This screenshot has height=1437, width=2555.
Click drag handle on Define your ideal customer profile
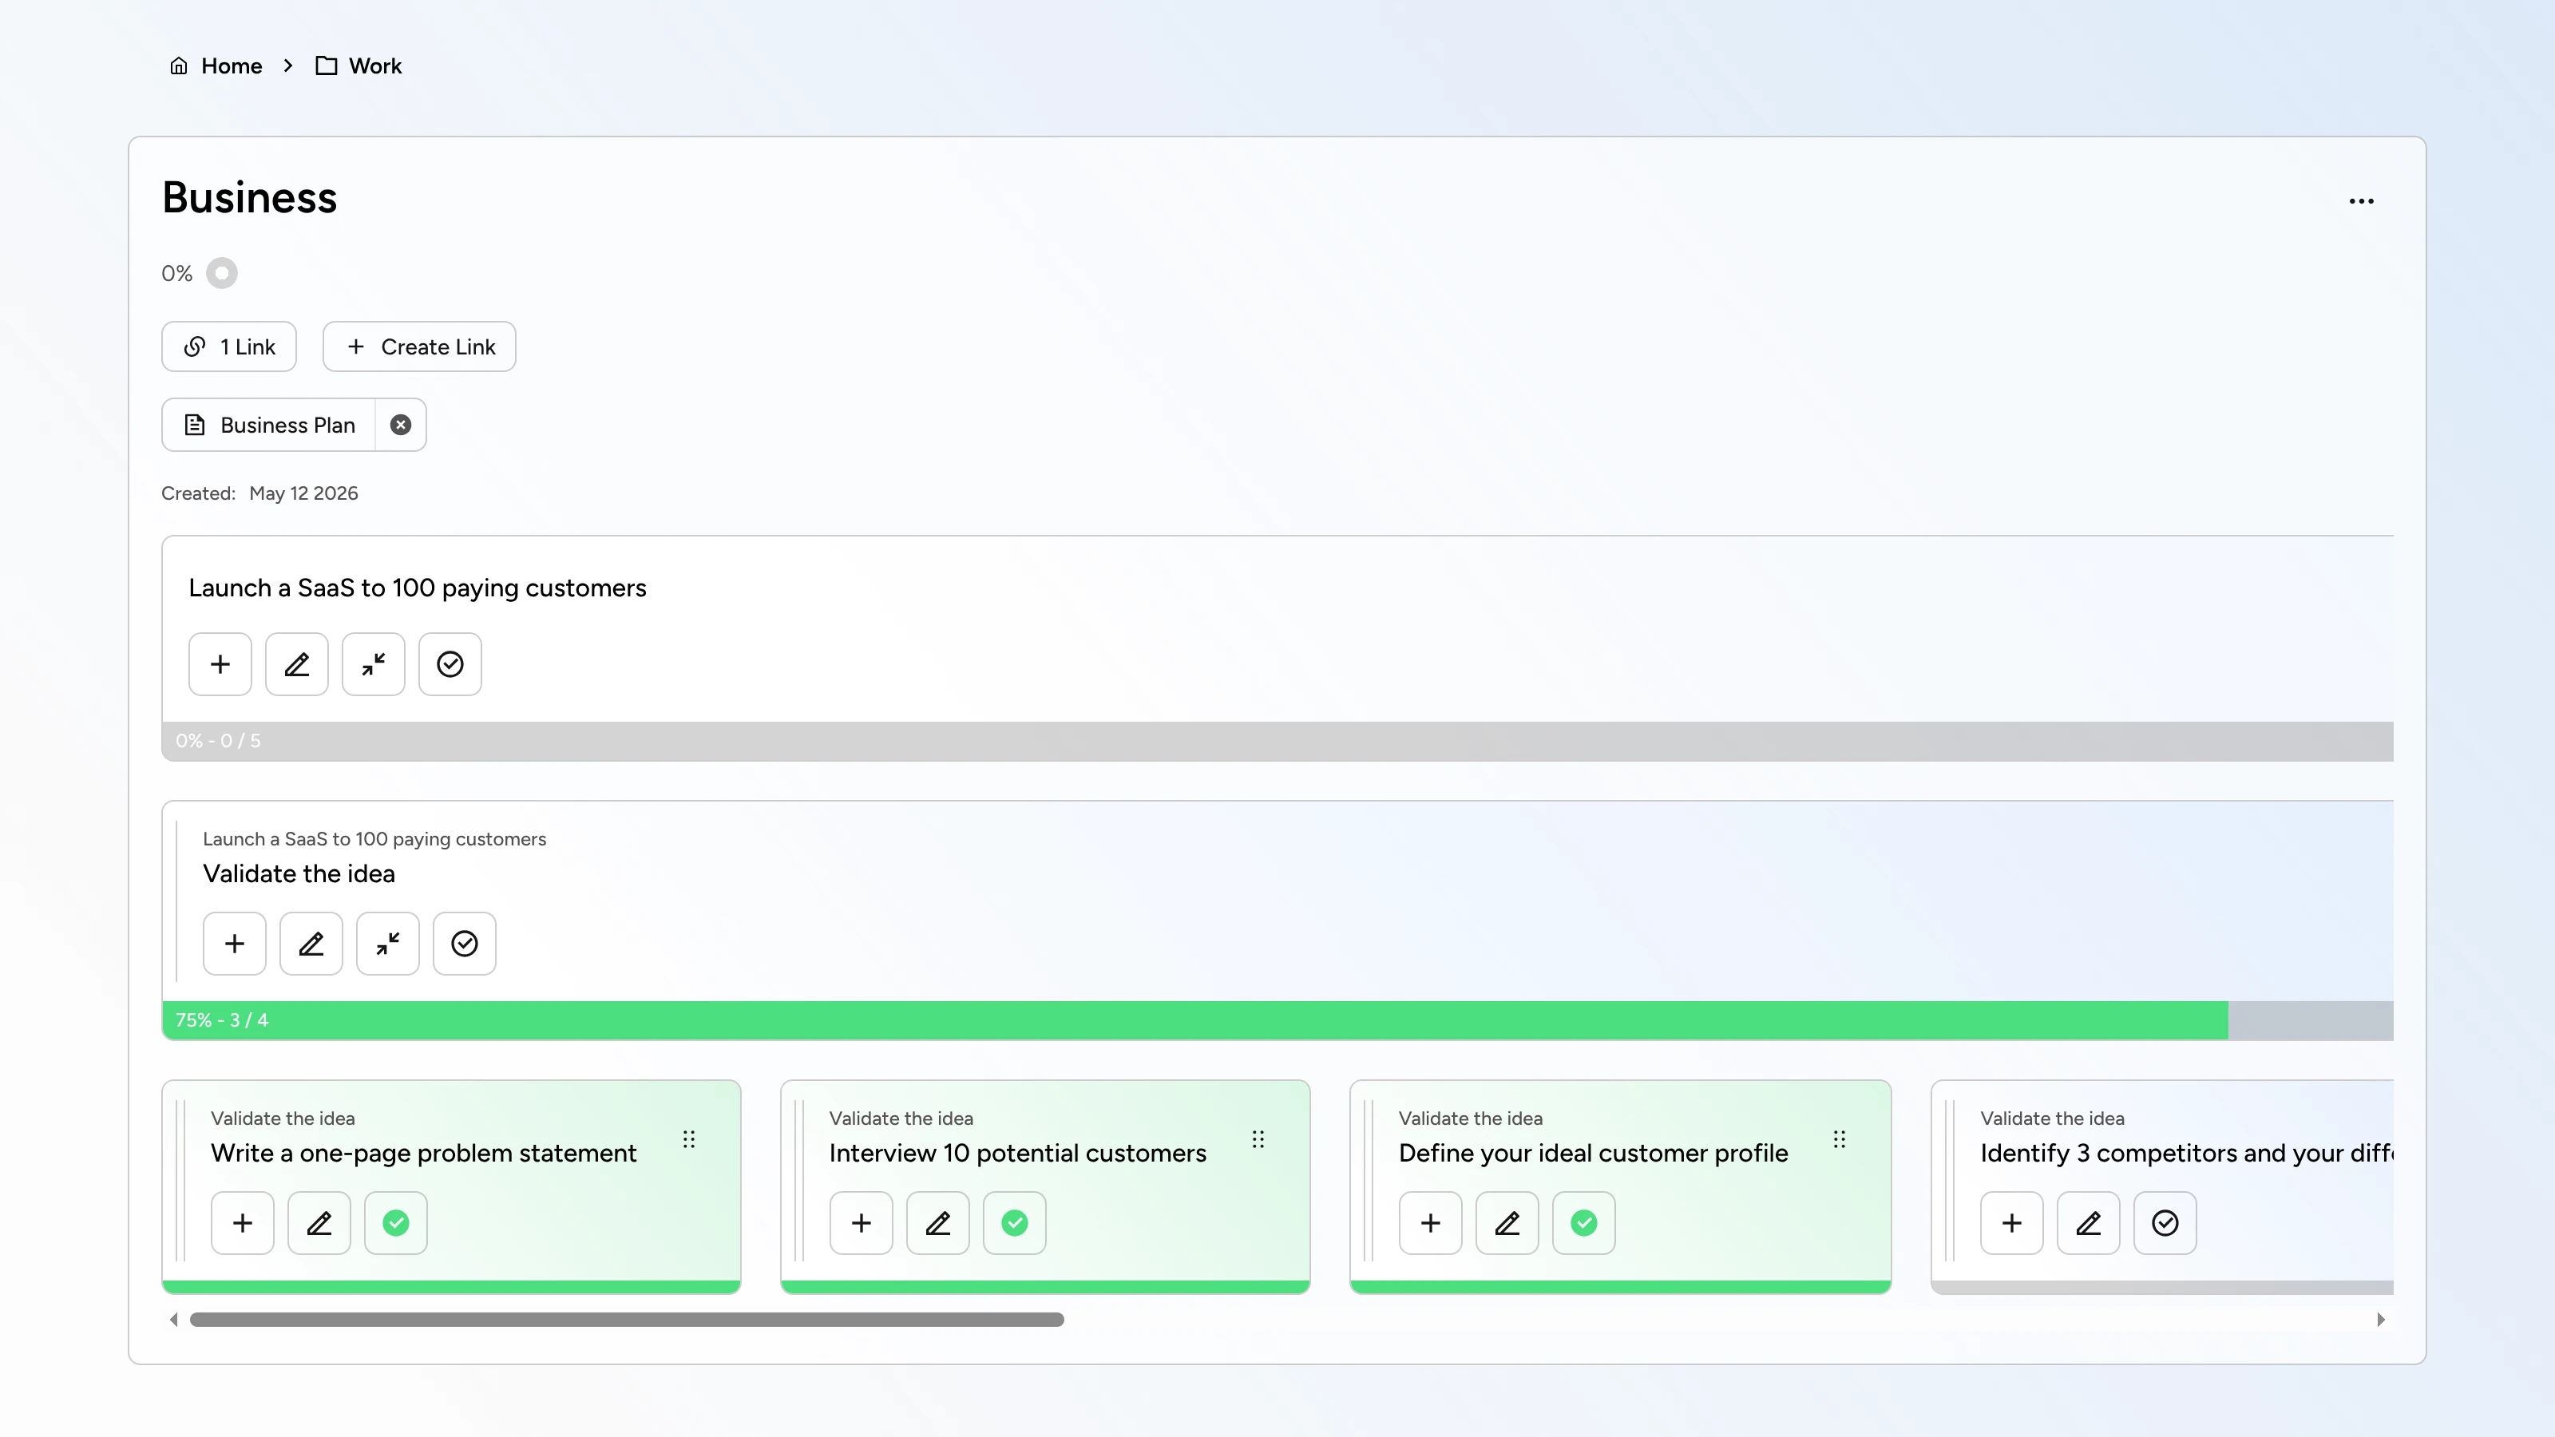(x=1839, y=1139)
